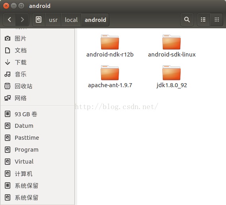Image resolution: width=226 pixels, height=205 pixels.
Task: Open 音乐 in the sidebar
Action: 21,74
